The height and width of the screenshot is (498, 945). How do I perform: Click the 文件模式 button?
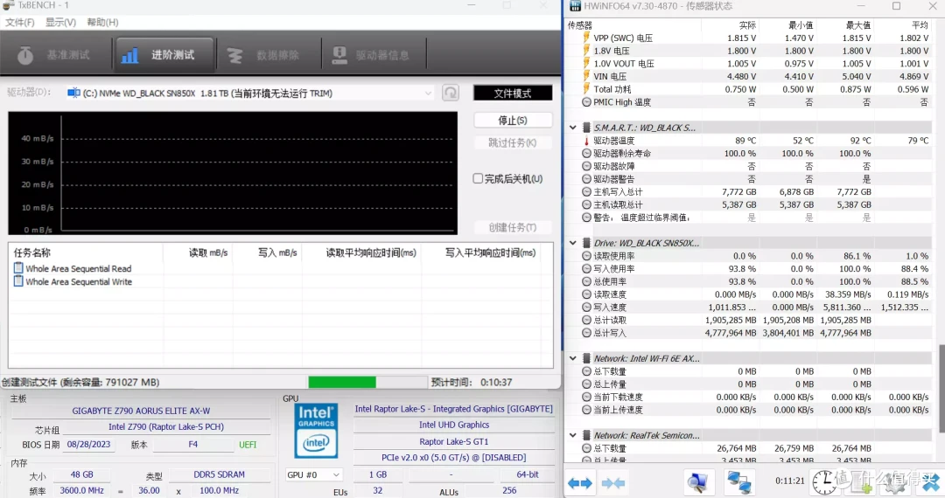pyautogui.click(x=513, y=93)
